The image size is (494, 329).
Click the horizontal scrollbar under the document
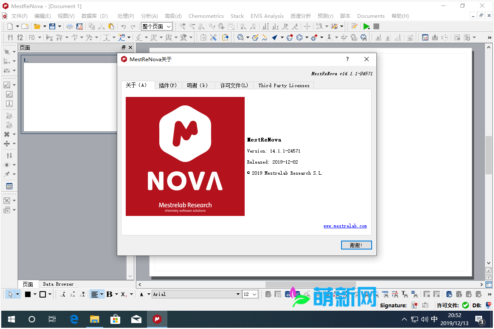[x=311, y=284]
